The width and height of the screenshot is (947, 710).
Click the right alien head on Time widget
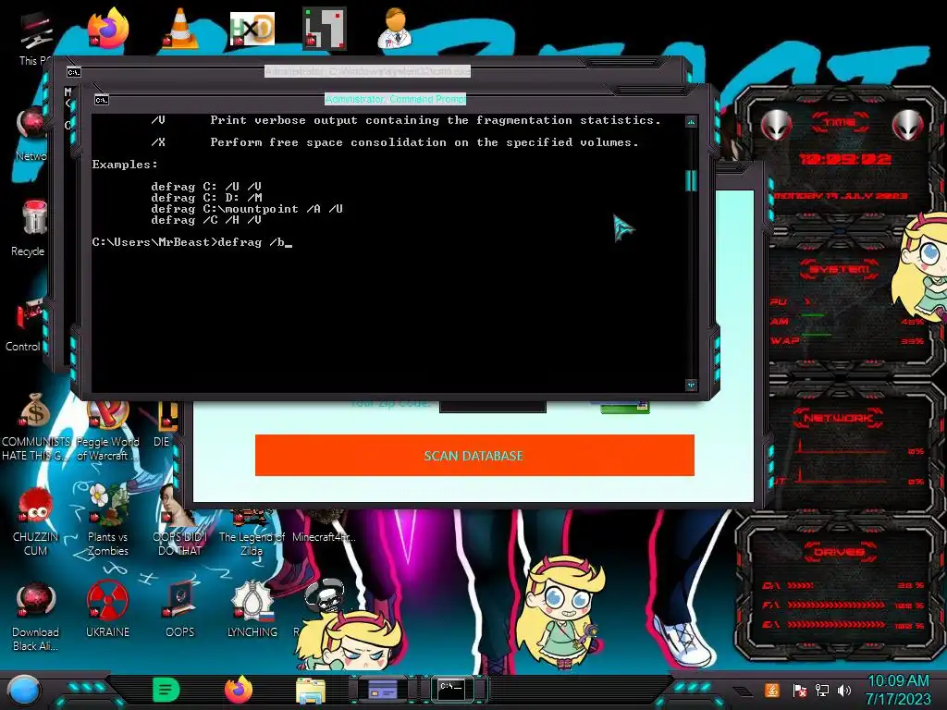908,126
